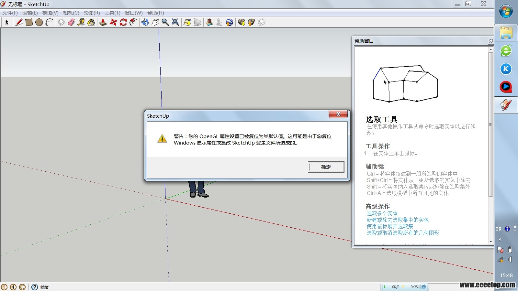Activate the Offset tool
Viewport: 518px width, 291px height.
133,22
